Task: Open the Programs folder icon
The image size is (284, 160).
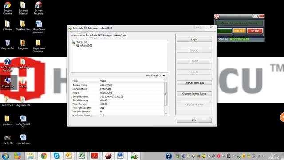Action: pos(23,44)
